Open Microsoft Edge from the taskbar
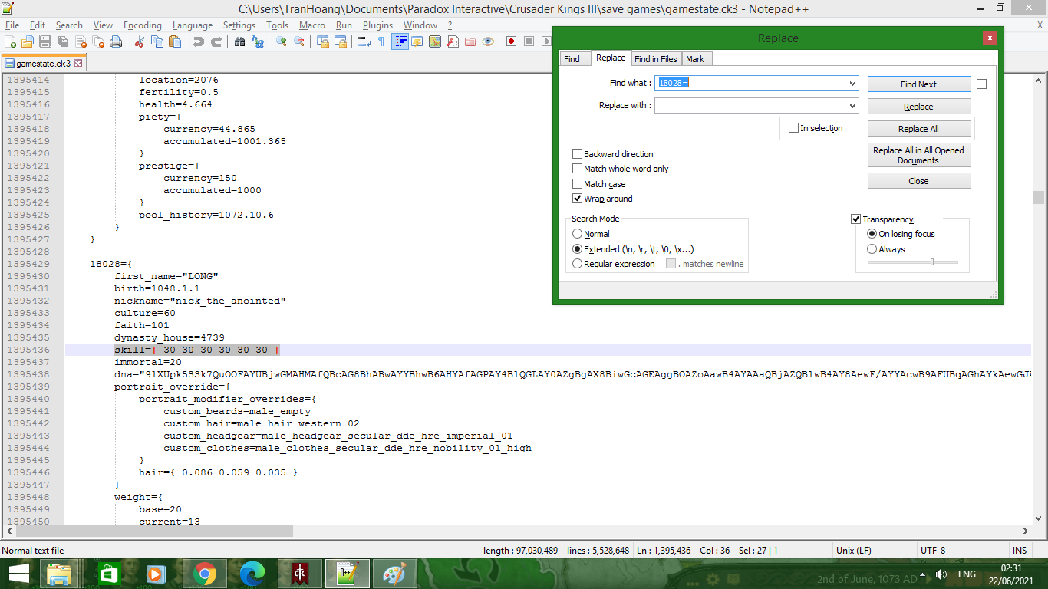The height and width of the screenshot is (589, 1048). point(252,574)
